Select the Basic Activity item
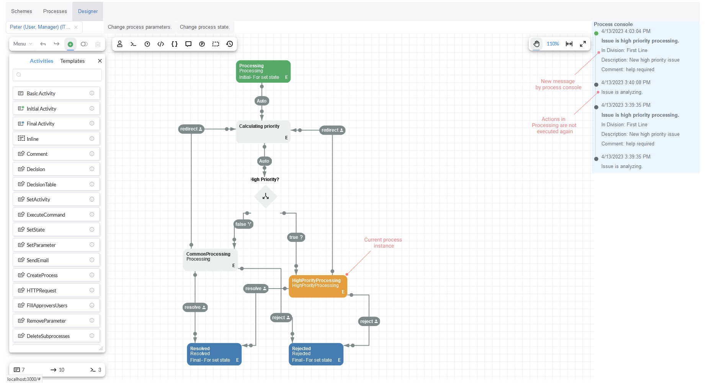 click(56, 93)
